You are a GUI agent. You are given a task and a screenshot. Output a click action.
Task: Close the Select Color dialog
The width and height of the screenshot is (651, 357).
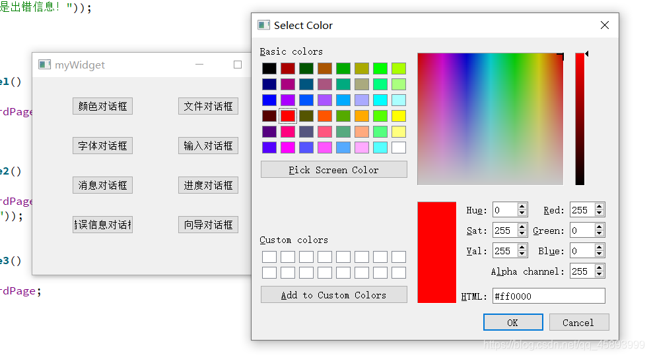pos(605,25)
